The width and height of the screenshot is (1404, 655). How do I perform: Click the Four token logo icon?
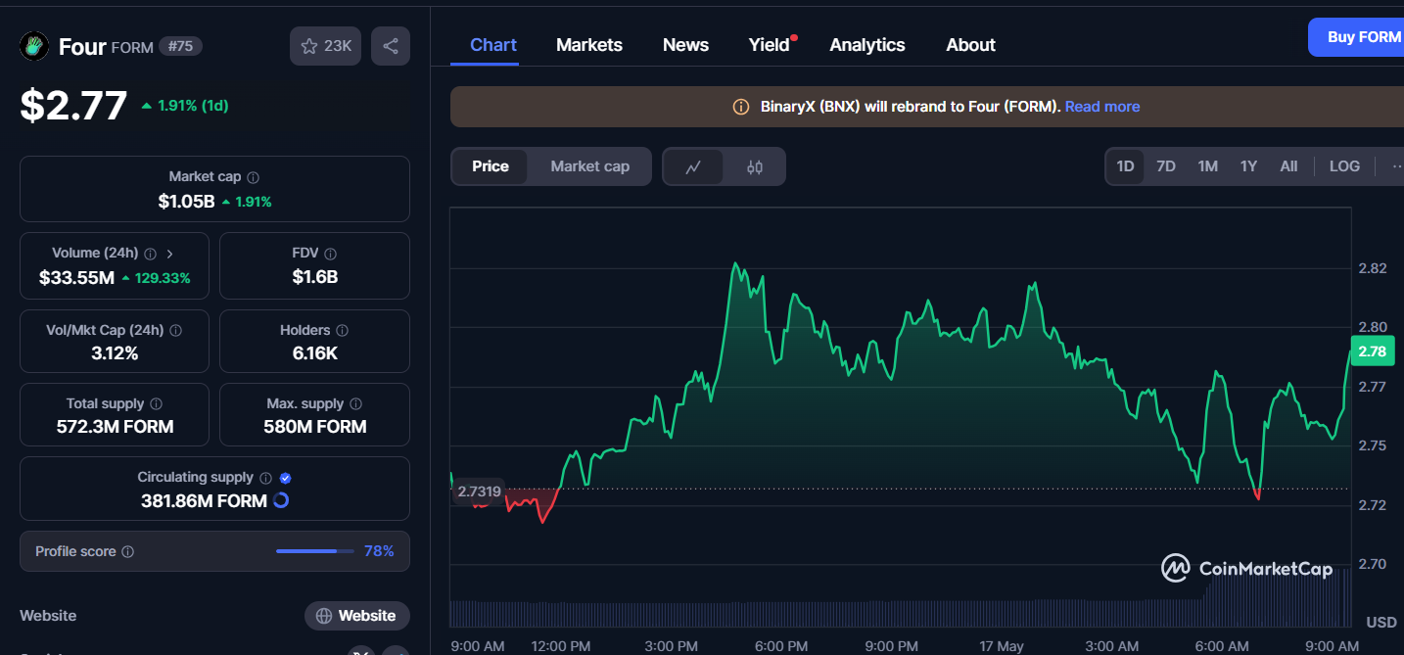point(34,46)
